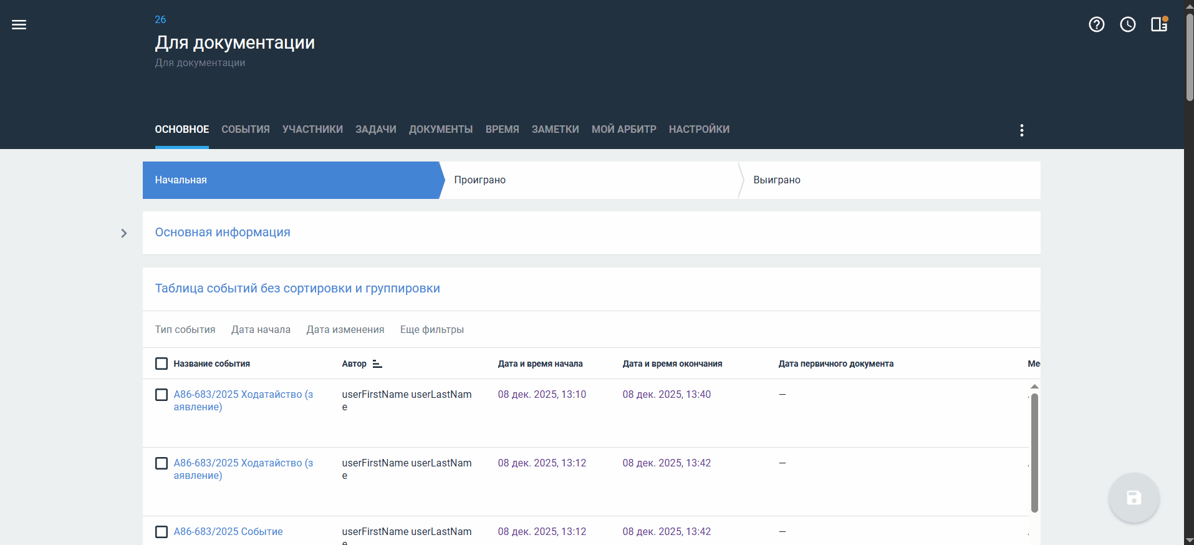
Task: Open the side panel icon with notification dot
Action: point(1158,24)
